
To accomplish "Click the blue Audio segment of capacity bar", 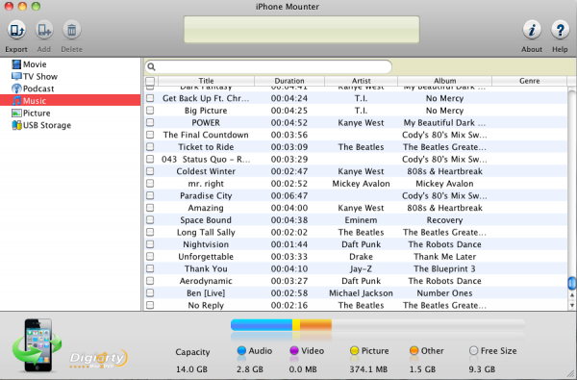I will pos(262,324).
